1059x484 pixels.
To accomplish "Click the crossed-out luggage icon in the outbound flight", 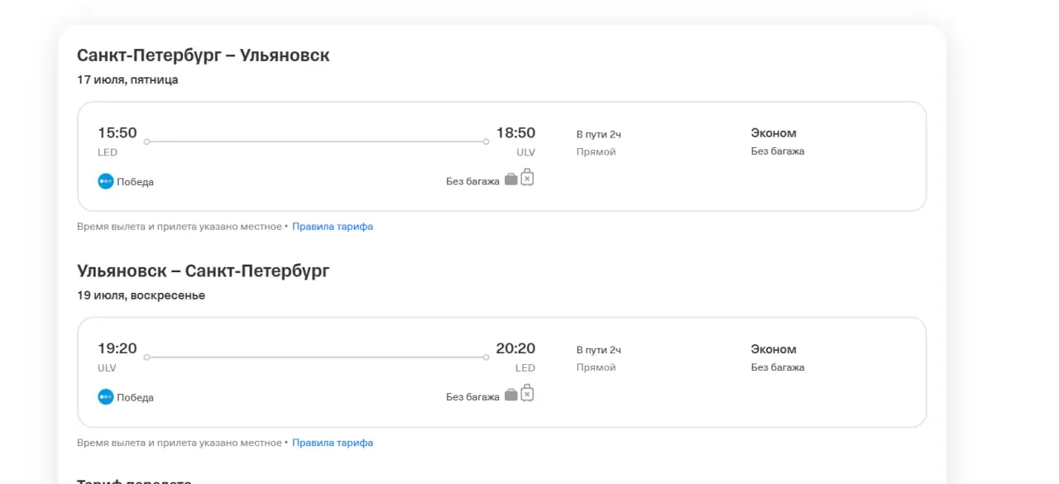I will pyautogui.click(x=527, y=177).
